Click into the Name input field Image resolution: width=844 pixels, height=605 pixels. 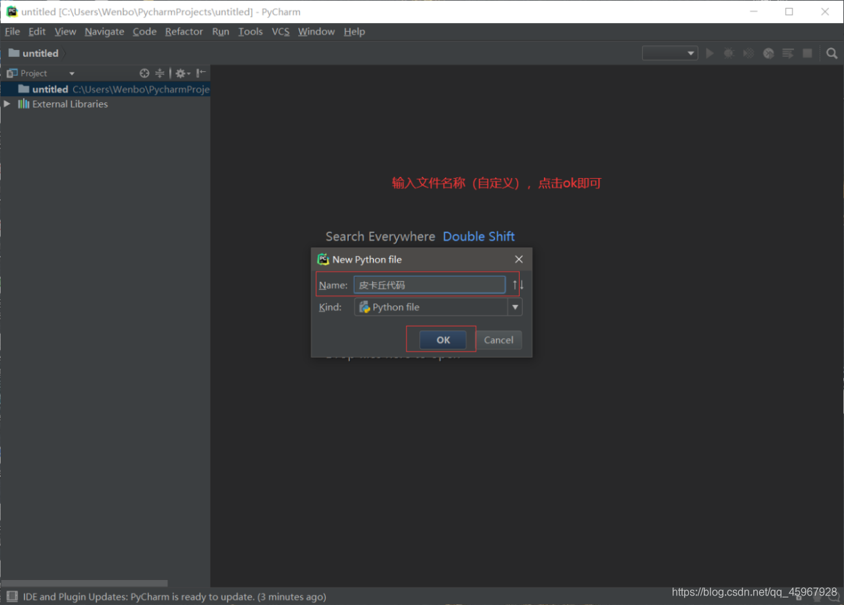click(429, 285)
